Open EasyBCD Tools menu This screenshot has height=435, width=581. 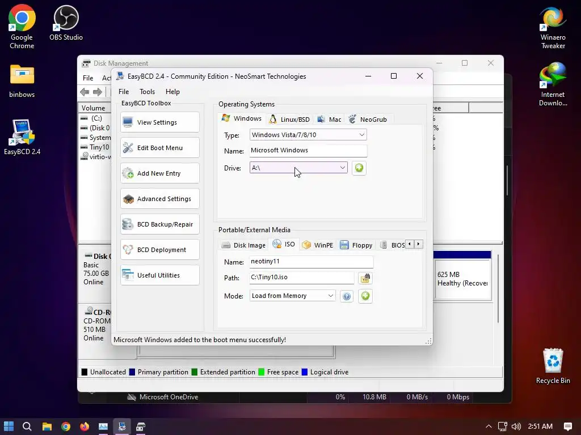pos(147,92)
